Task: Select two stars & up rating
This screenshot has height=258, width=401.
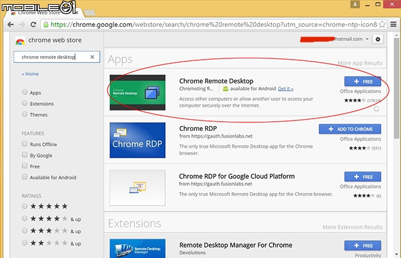Action: pos(24,243)
